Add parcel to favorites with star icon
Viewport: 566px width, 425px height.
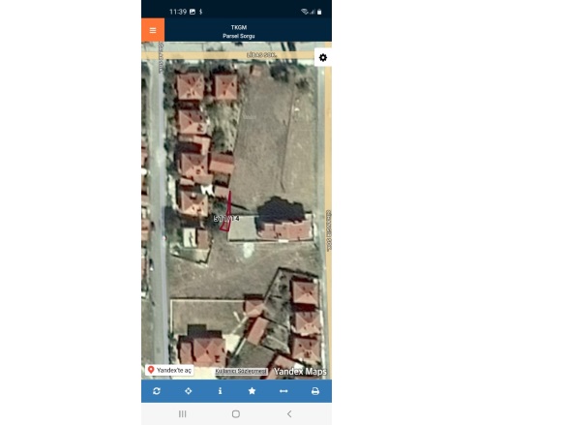(x=252, y=391)
